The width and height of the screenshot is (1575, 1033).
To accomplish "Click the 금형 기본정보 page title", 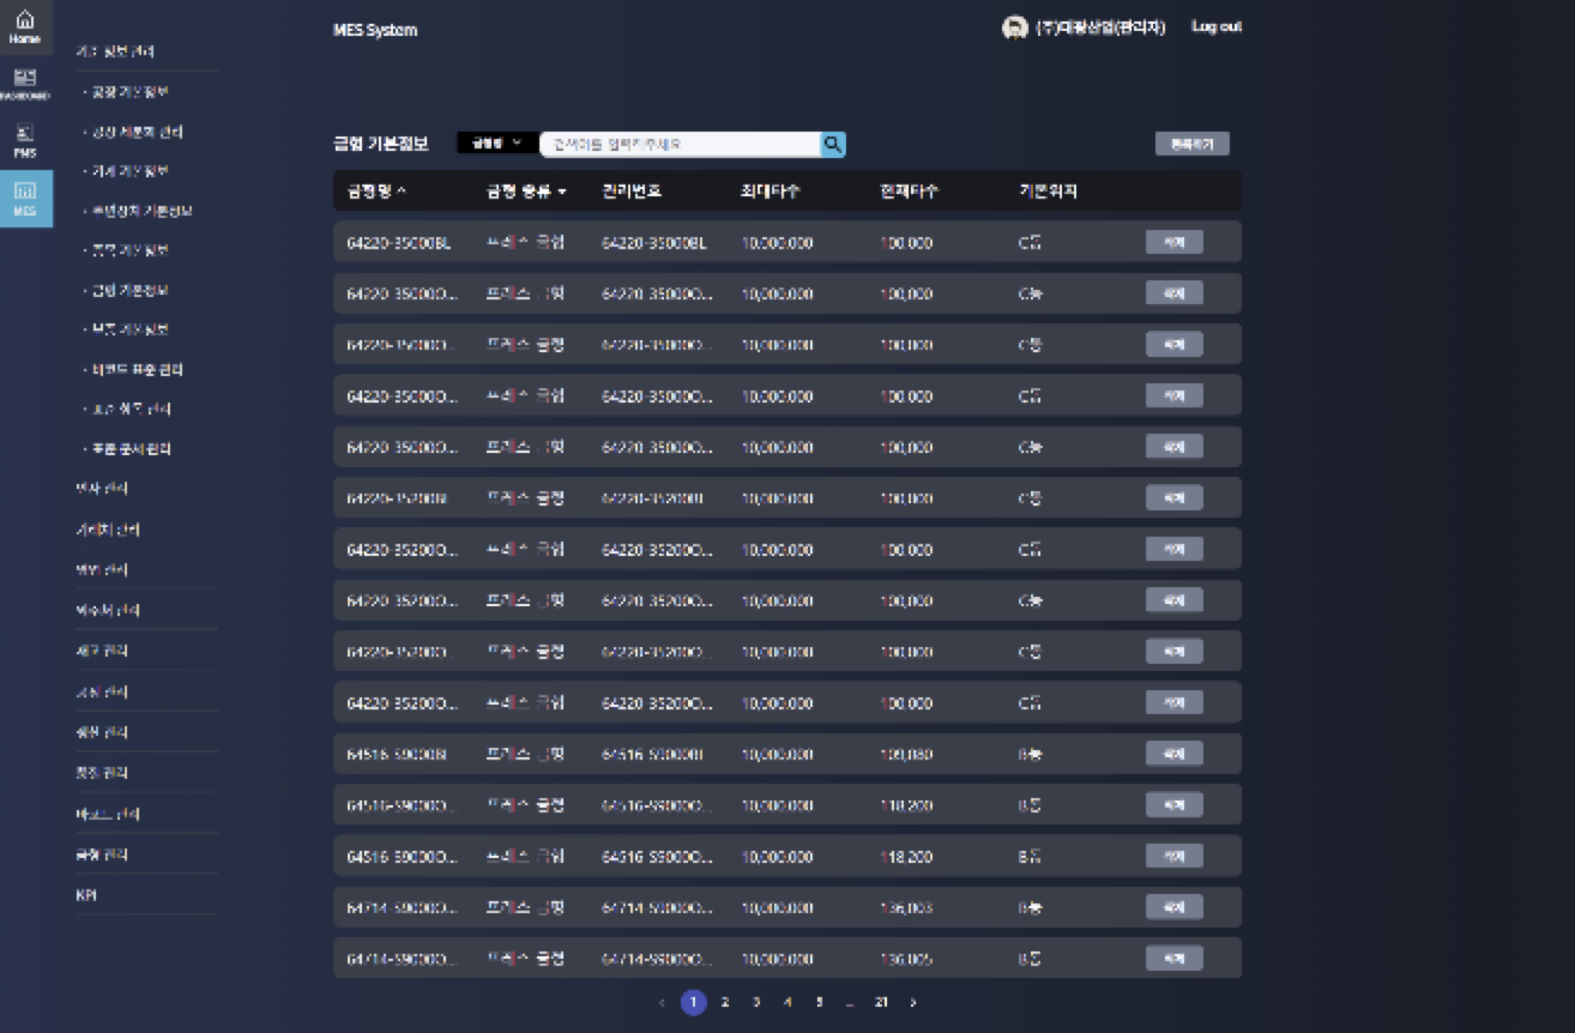I will point(381,144).
